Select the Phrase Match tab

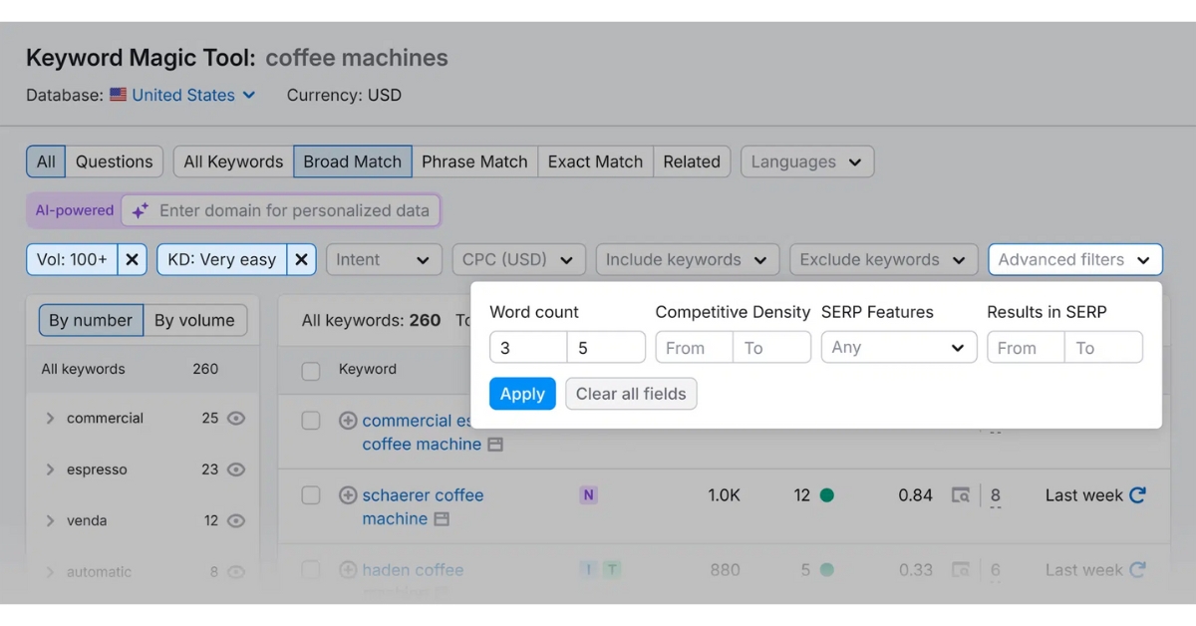[474, 161]
